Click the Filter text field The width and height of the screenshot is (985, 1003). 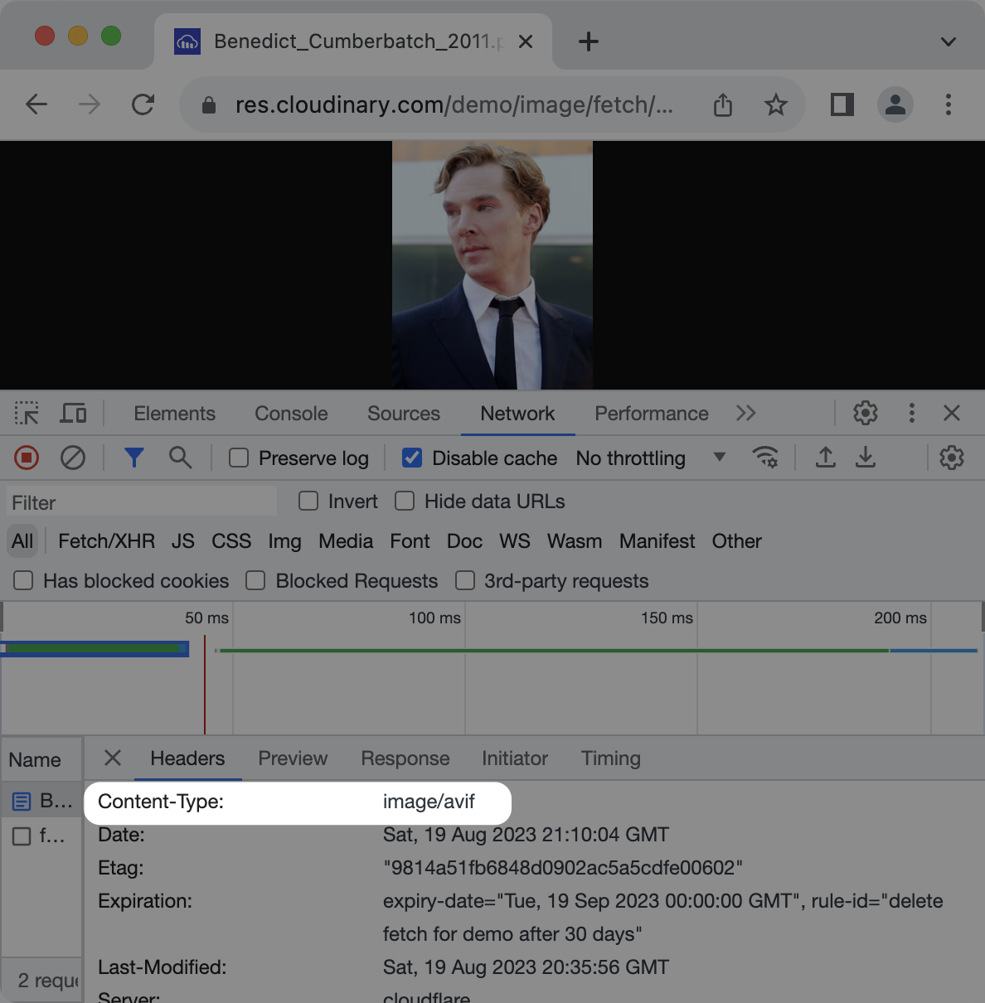pos(143,502)
